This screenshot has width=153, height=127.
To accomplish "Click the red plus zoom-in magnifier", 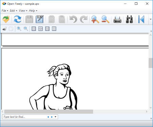I will tap(95, 19).
